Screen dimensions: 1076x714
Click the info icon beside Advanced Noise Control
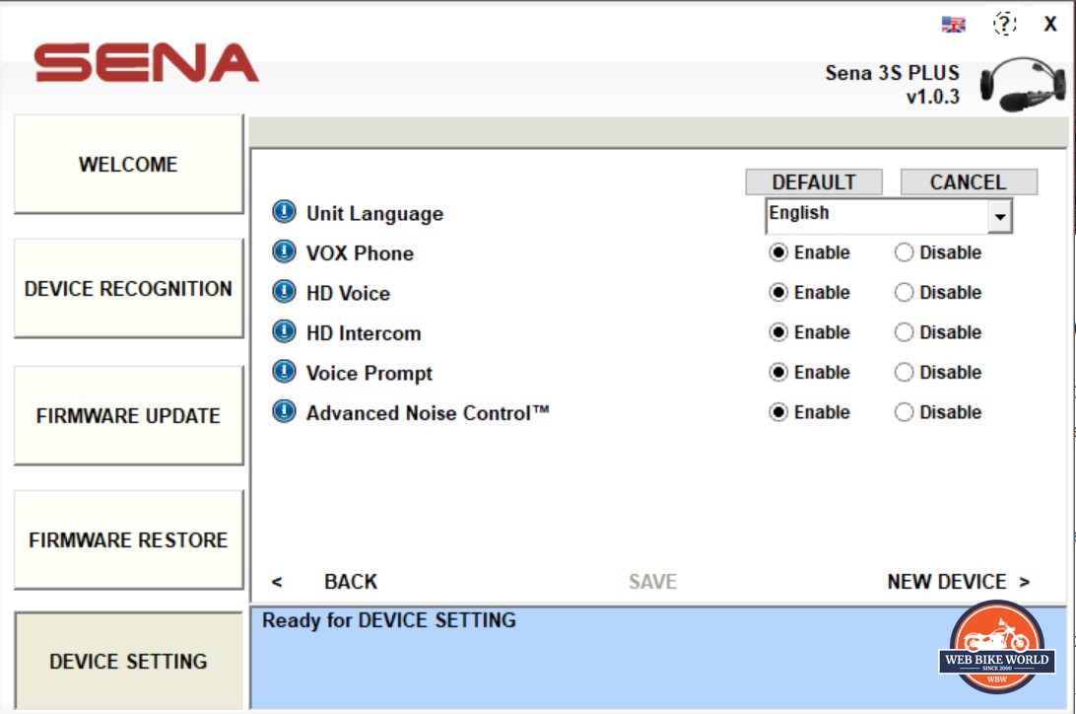[284, 412]
